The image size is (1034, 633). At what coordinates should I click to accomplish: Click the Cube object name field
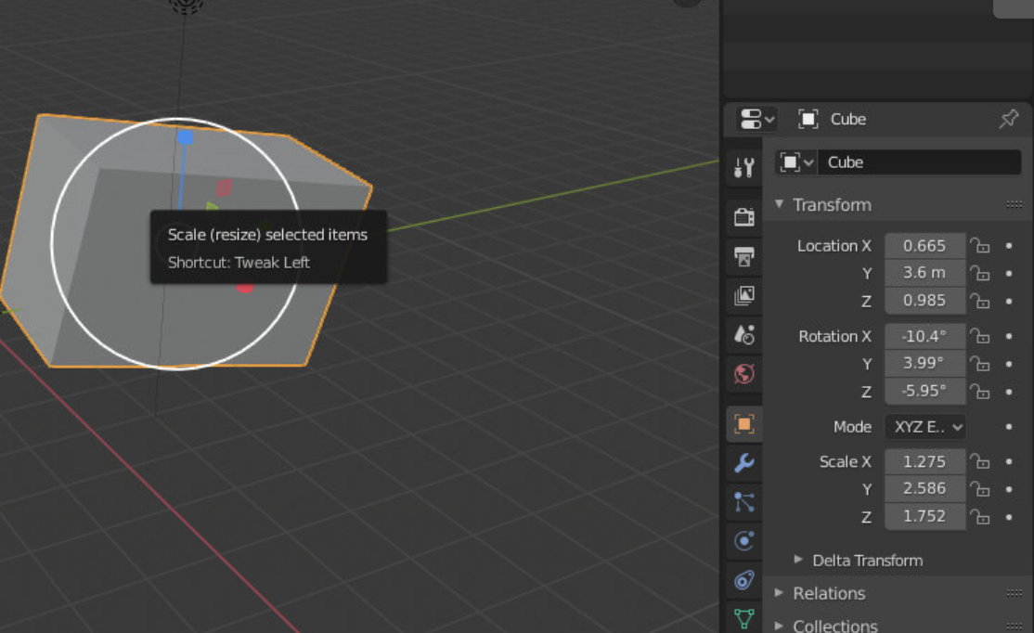(x=919, y=162)
